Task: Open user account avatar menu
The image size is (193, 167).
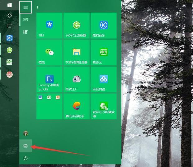Action: (x=26, y=133)
